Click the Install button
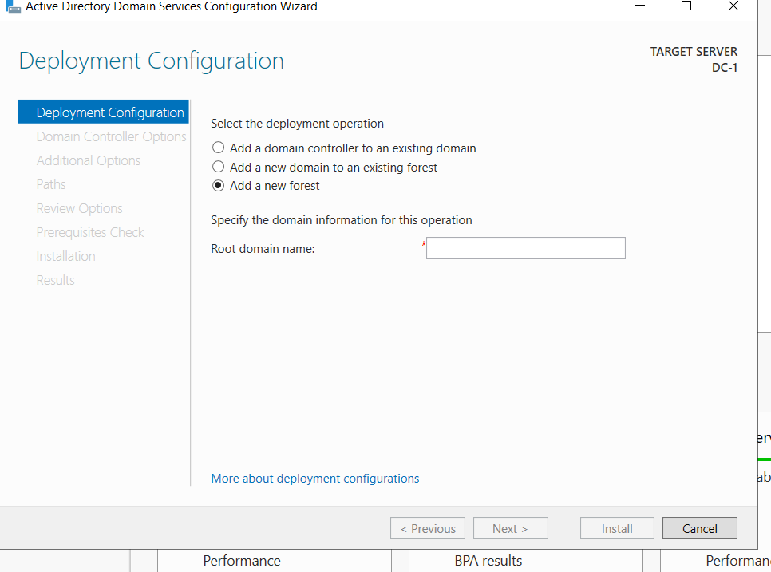 click(616, 528)
